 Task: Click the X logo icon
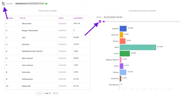(x=3, y=4)
